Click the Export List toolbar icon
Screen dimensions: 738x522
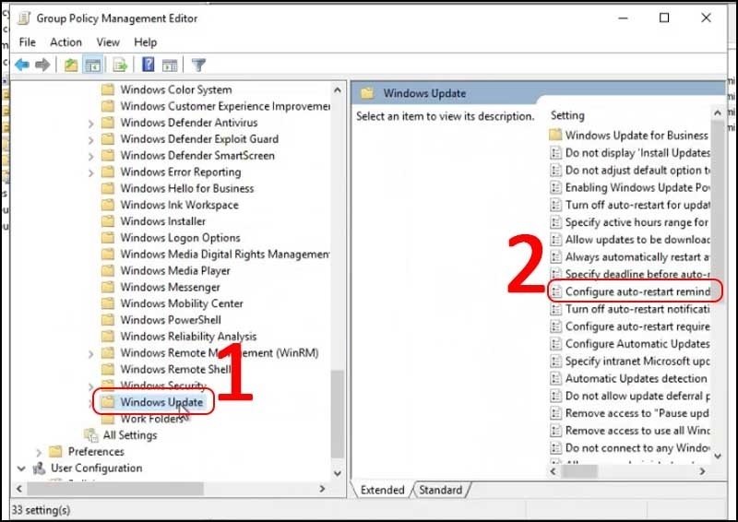[119, 65]
